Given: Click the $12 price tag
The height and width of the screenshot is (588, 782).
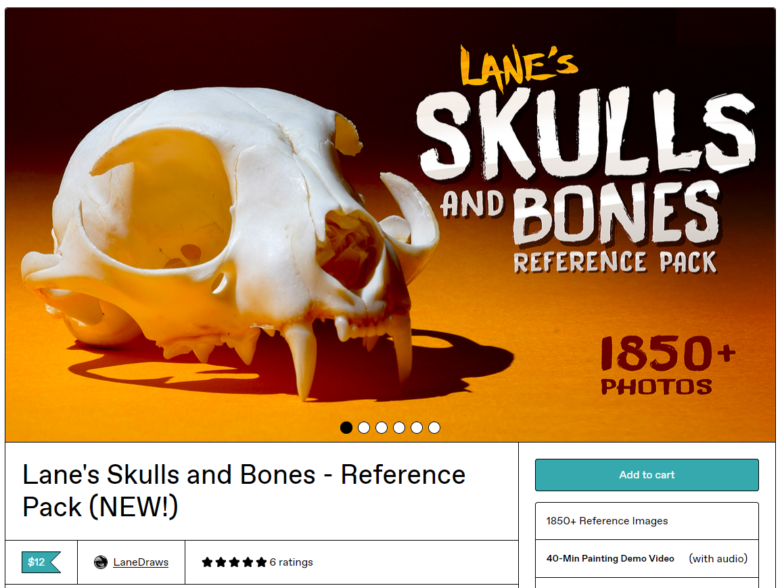Looking at the screenshot, I should click(x=41, y=562).
